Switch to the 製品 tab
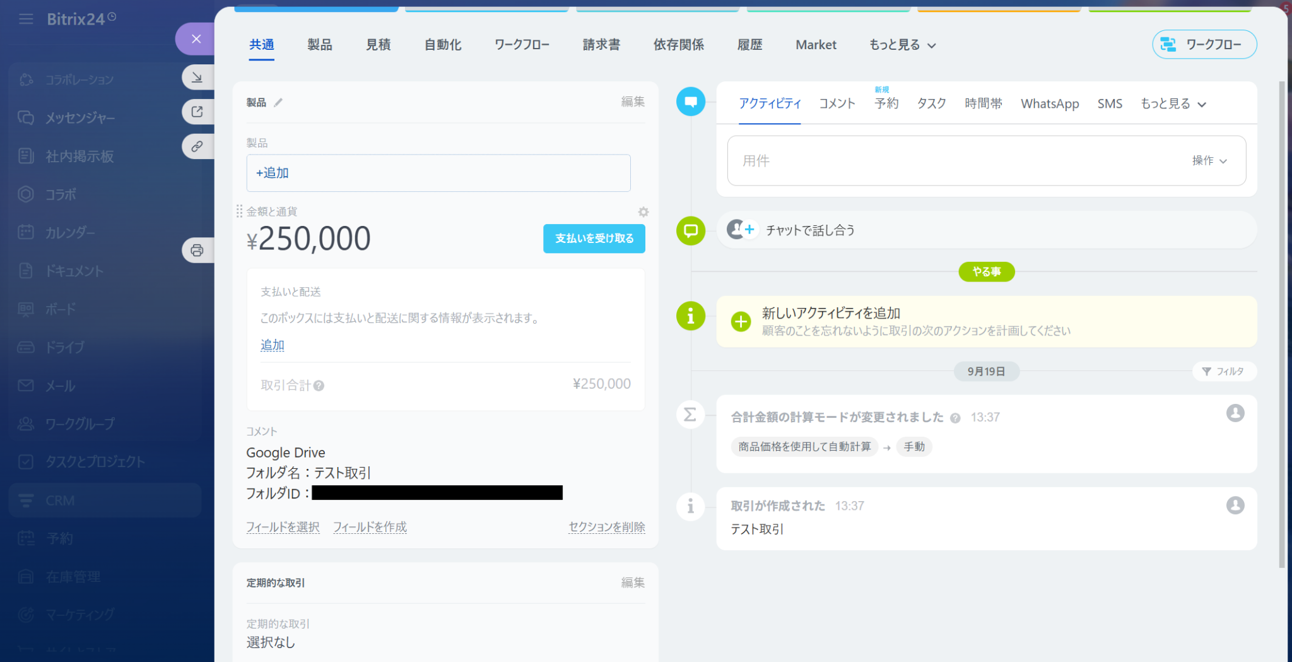The image size is (1292, 662). click(319, 45)
